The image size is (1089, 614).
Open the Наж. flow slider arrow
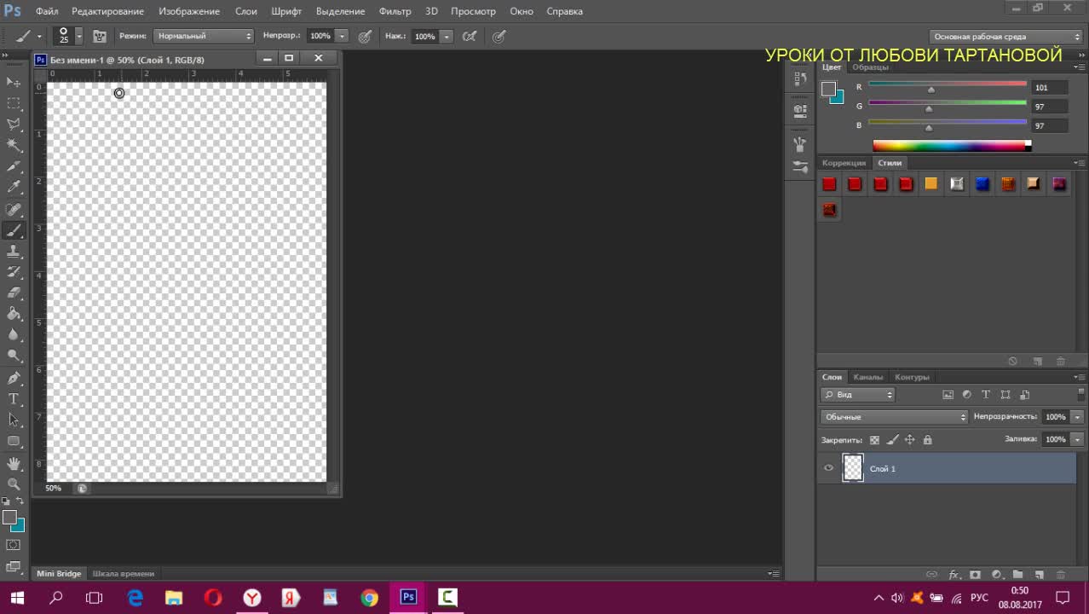click(x=447, y=37)
